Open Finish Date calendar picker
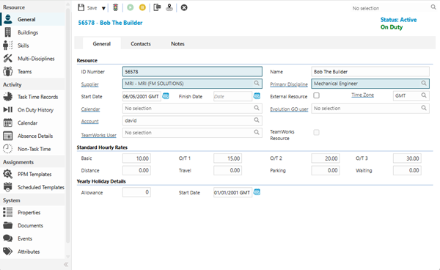 tap(257, 96)
